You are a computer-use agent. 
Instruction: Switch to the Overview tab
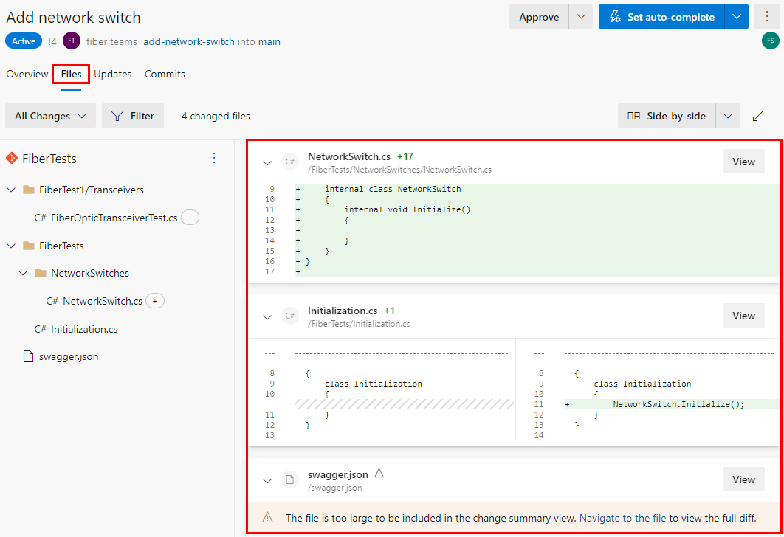(x=27, y=74)
